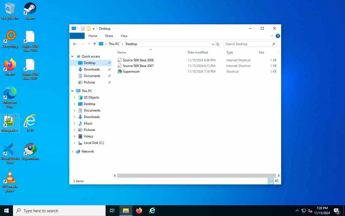Select the Notepad++ desktop icon
Image resolution: width=345 pixels, height=216 pixels.
[10, 123]
